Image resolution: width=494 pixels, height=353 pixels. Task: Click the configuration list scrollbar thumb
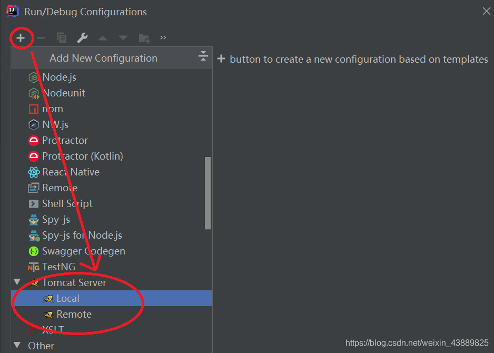click(208, 193)
